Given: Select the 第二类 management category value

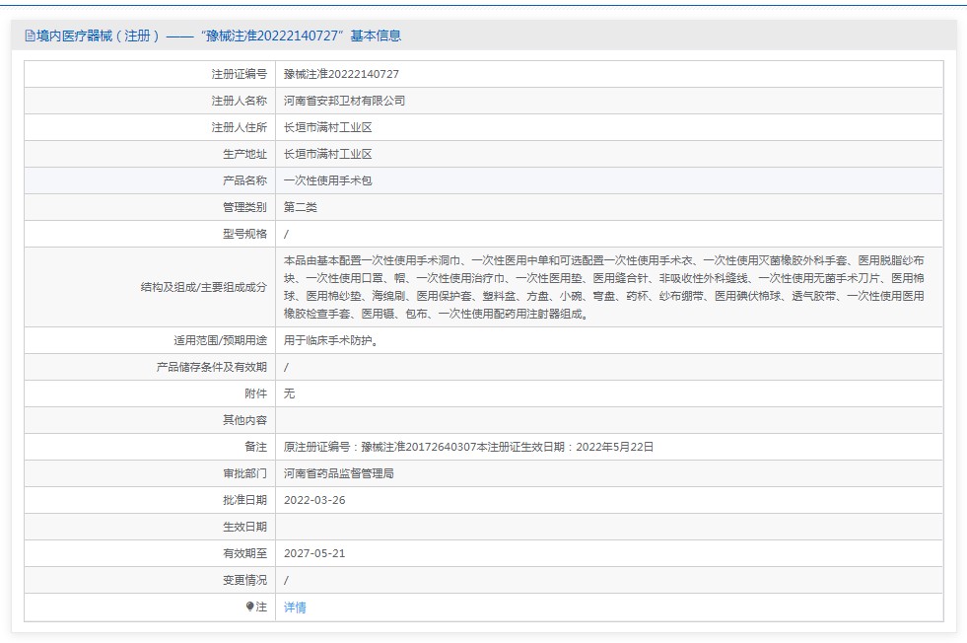Looking at the screenshot, I should [x=300, y=207].
